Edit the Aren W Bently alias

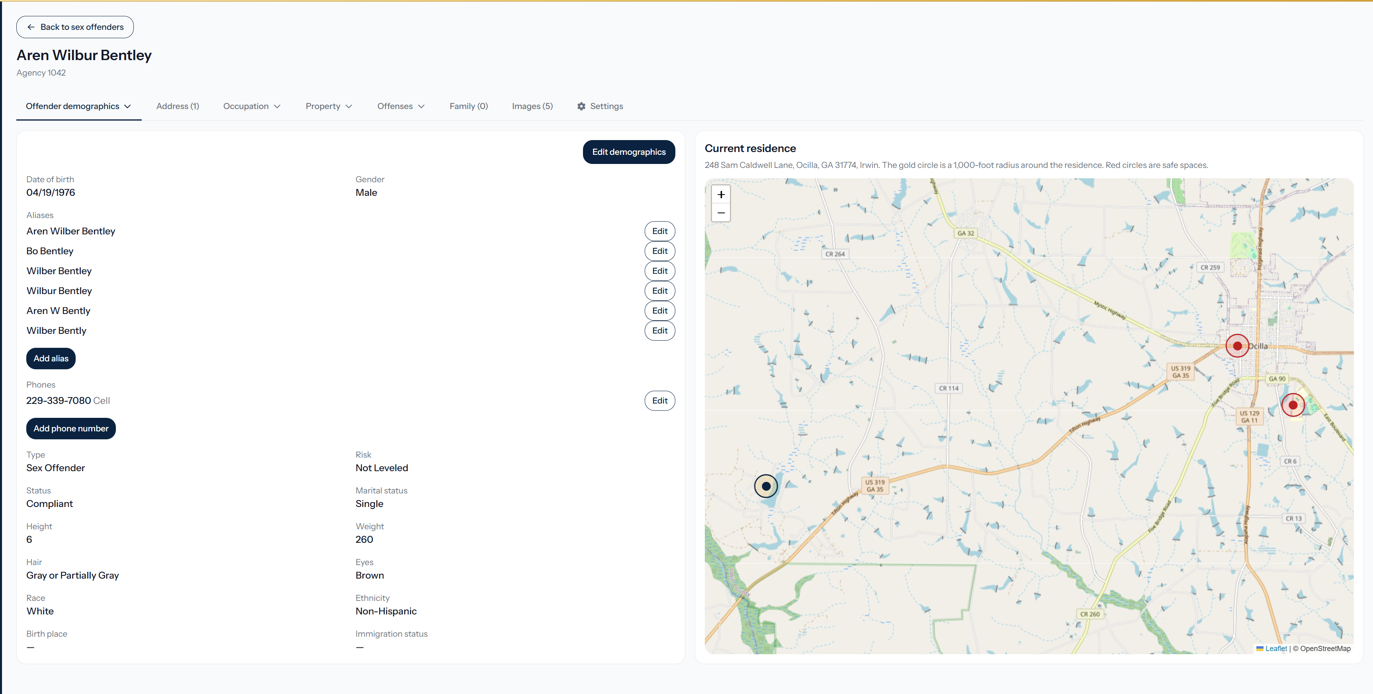[659, 310]
